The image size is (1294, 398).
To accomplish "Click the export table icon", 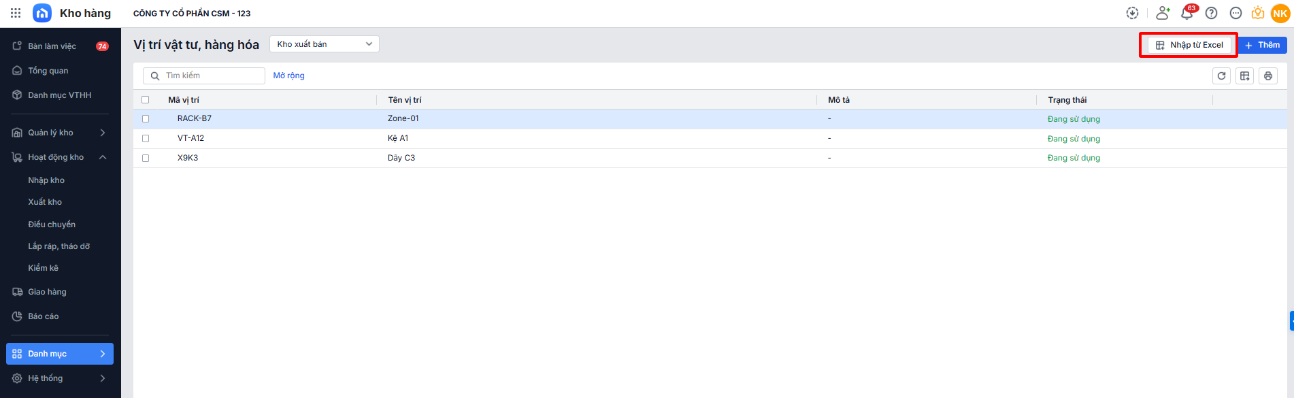I will (1244, 76).
